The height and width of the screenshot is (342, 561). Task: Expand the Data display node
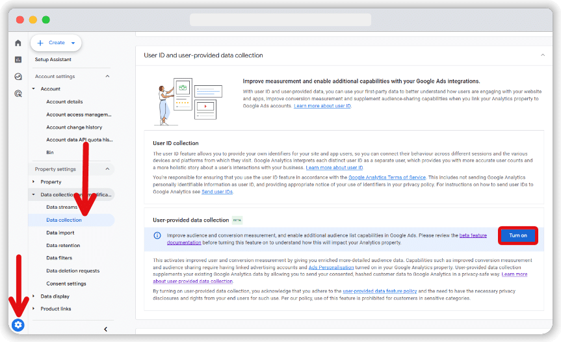(34, 296)
